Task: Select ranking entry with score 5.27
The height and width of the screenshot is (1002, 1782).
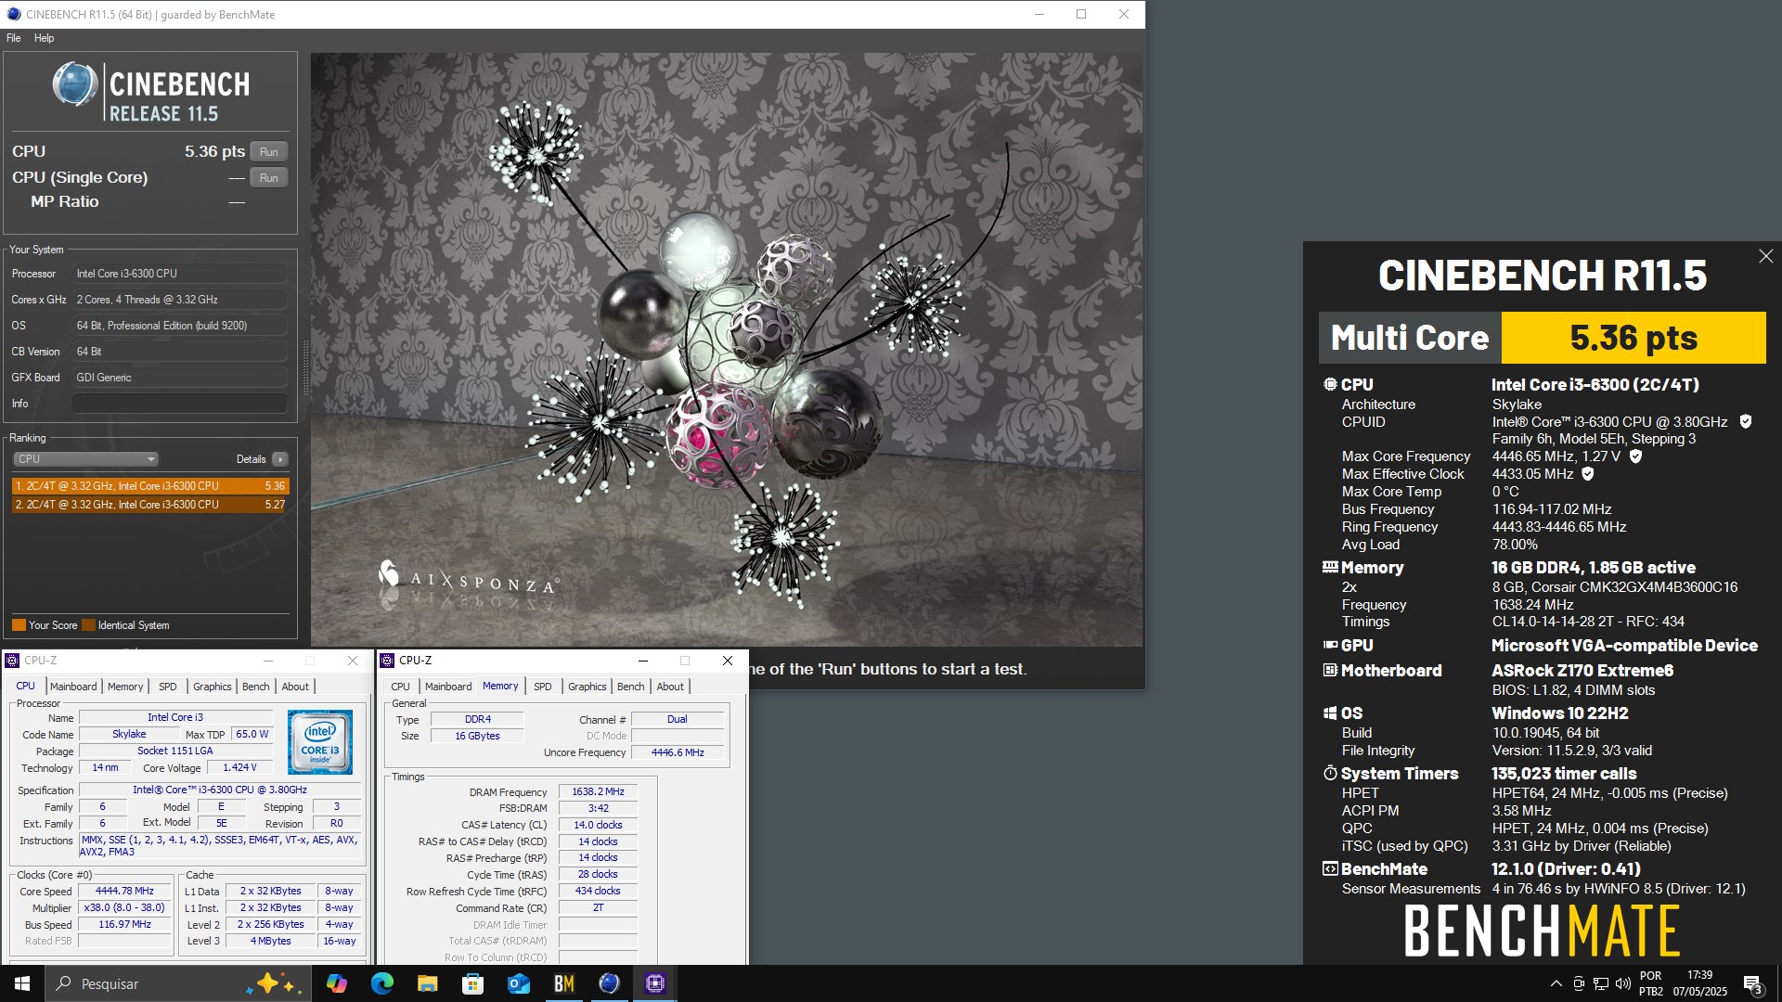Action: point(149,505)
